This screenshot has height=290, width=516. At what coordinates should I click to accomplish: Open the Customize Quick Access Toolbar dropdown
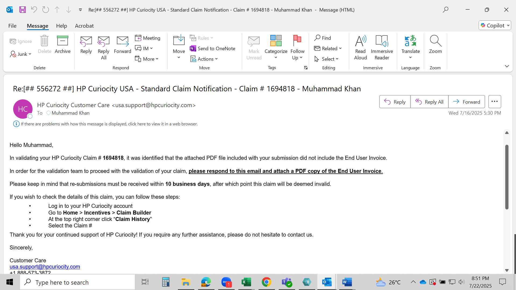pos(80,10)
